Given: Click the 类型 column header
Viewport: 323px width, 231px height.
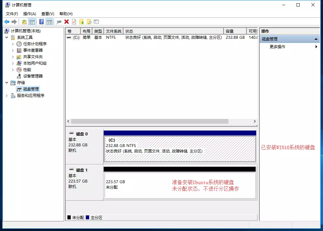Looking at the screenshot, I should 98,31.
